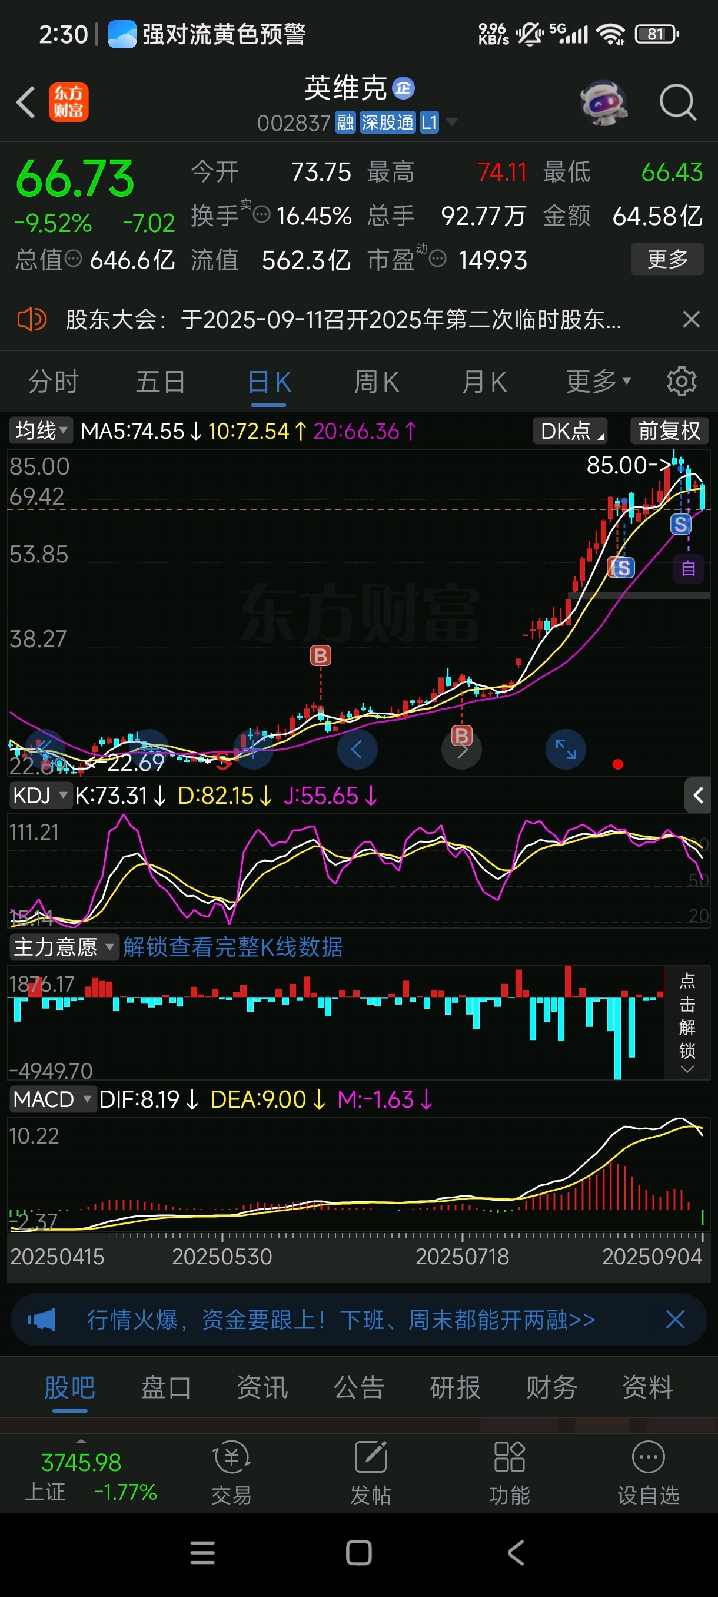Image resolution: width=718 pixels, height=1597 pixels.
Task: Tap the weather alert status icon
Action: pos(122,34)
